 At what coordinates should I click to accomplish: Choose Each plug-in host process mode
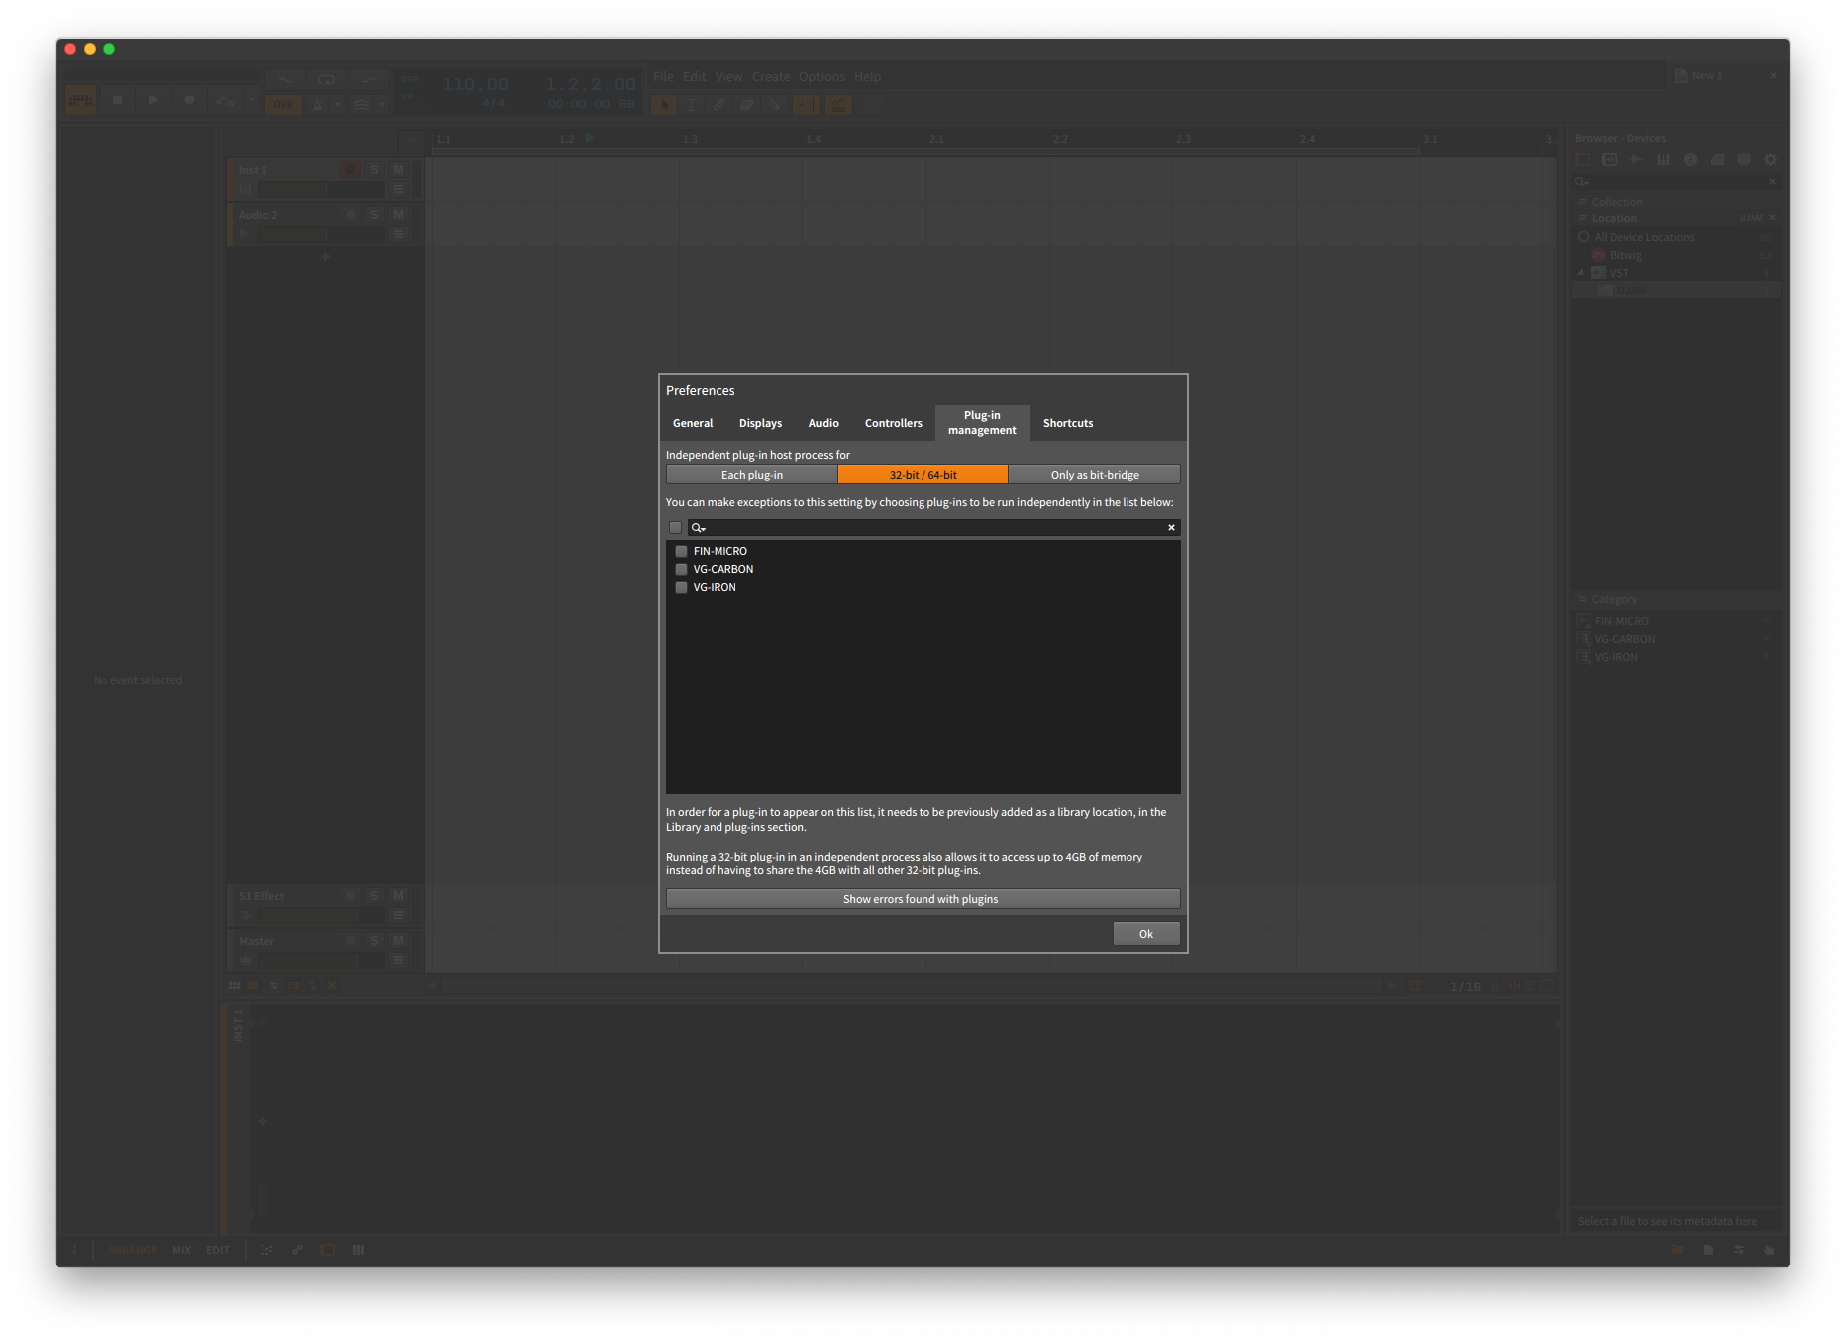pos(751,475)
